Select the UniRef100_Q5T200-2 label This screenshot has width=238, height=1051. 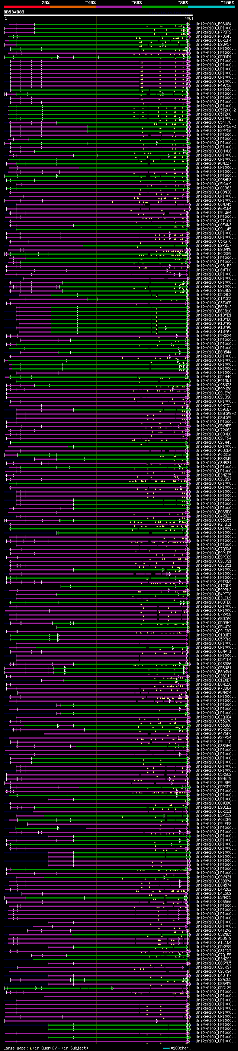click(x=216, y=110)
